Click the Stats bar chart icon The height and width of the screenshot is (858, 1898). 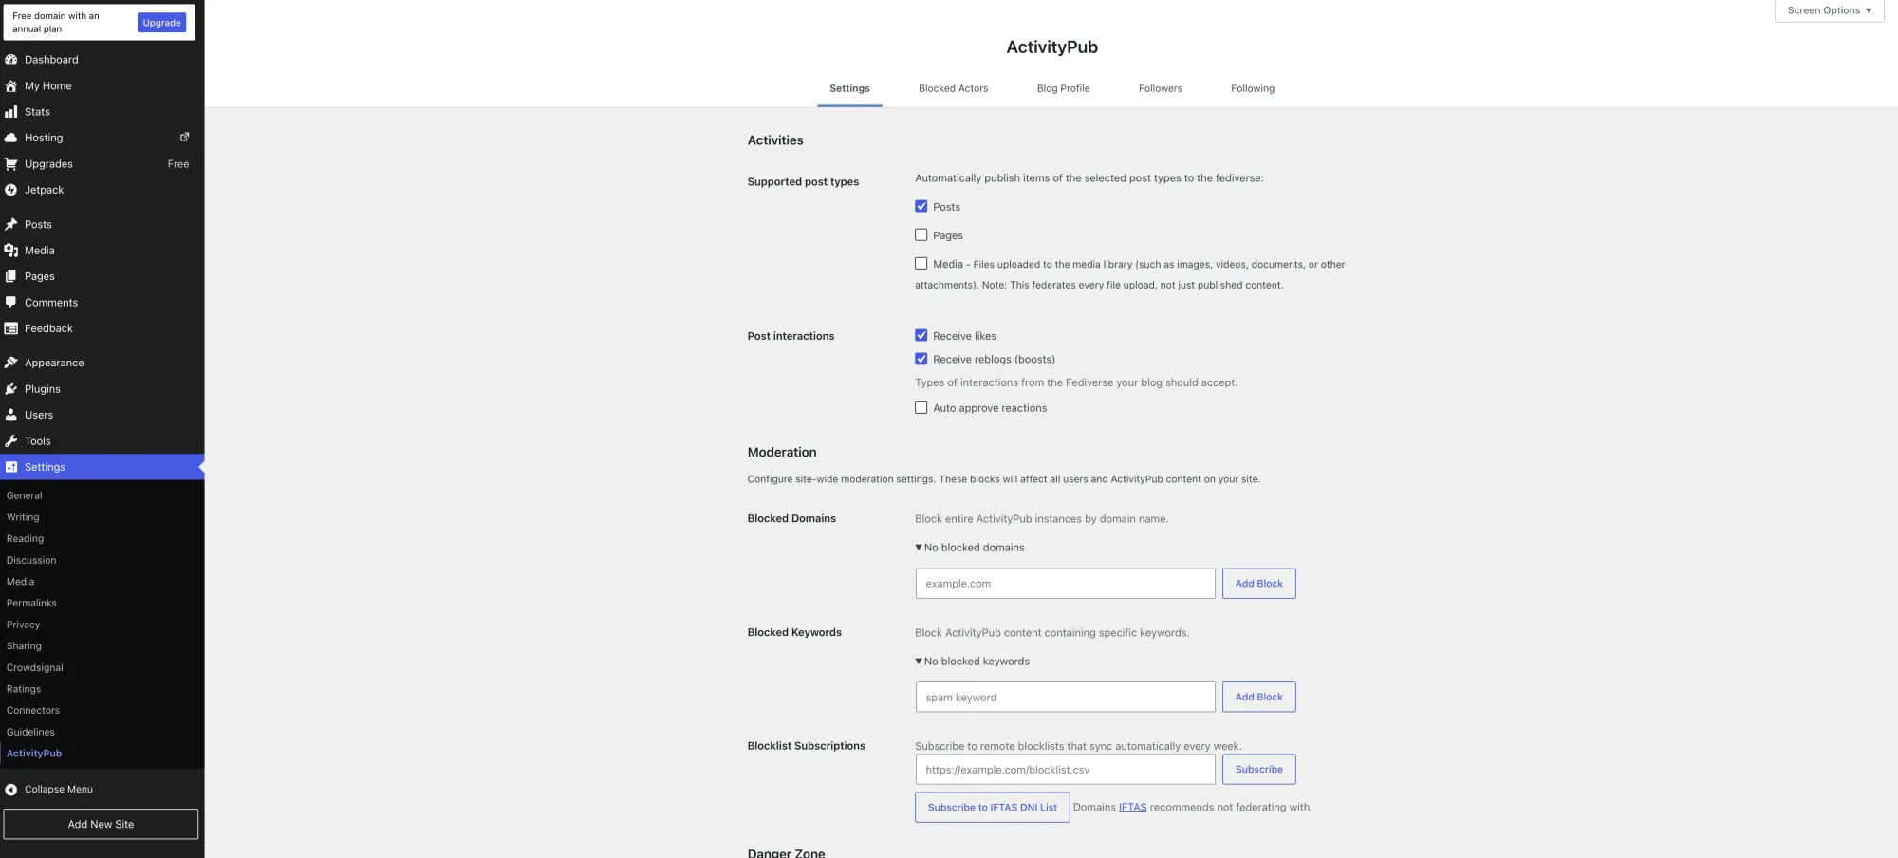pos(11,112)
